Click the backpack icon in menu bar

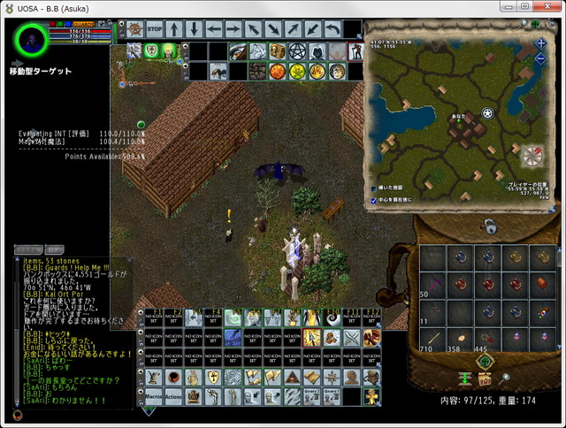tap(371, 378)
